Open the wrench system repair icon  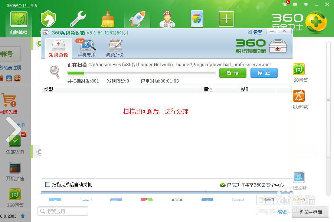[78, 19]
